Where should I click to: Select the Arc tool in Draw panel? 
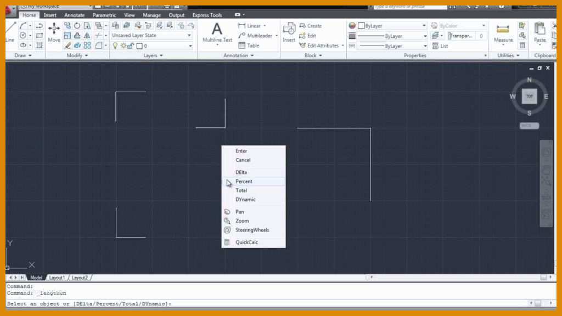23,25
